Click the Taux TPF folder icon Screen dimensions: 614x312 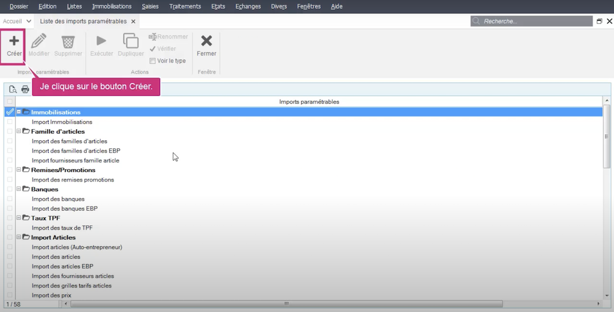(26, 218)
